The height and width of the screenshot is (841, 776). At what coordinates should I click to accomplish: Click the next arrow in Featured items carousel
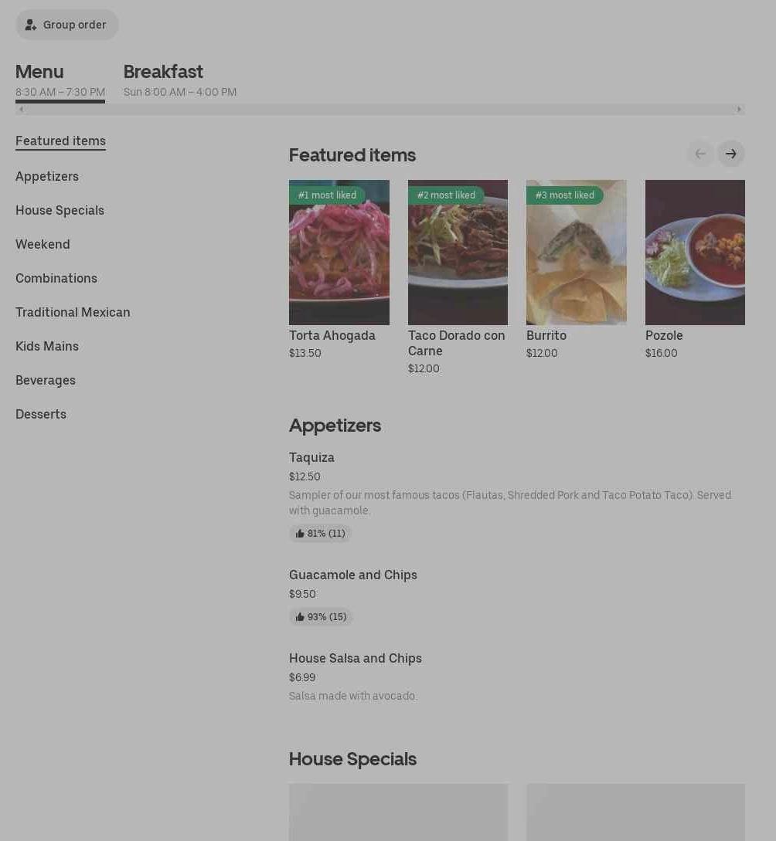pos(731,154)
